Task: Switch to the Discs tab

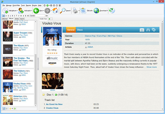Action: point(80,30)
